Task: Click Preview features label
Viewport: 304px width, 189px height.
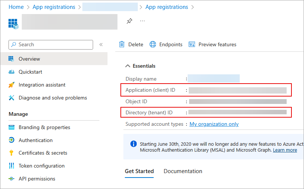Action: 217,44
